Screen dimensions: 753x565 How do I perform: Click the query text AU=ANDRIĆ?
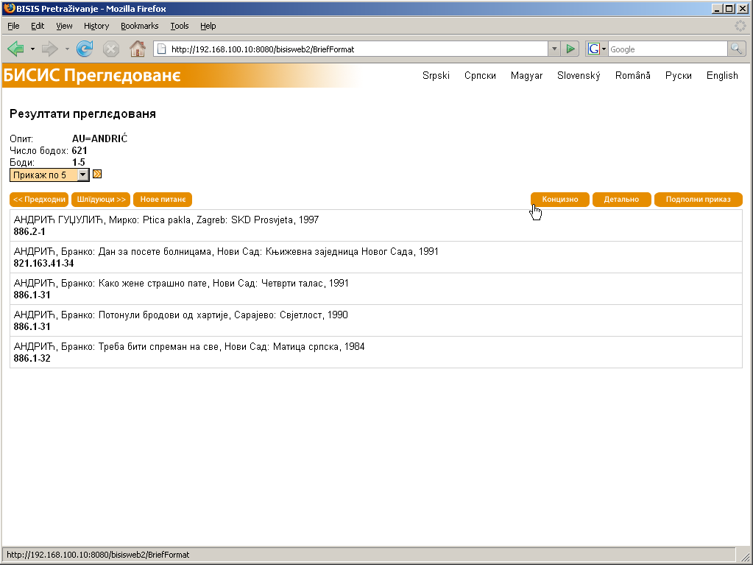click(x=100, y=138)
